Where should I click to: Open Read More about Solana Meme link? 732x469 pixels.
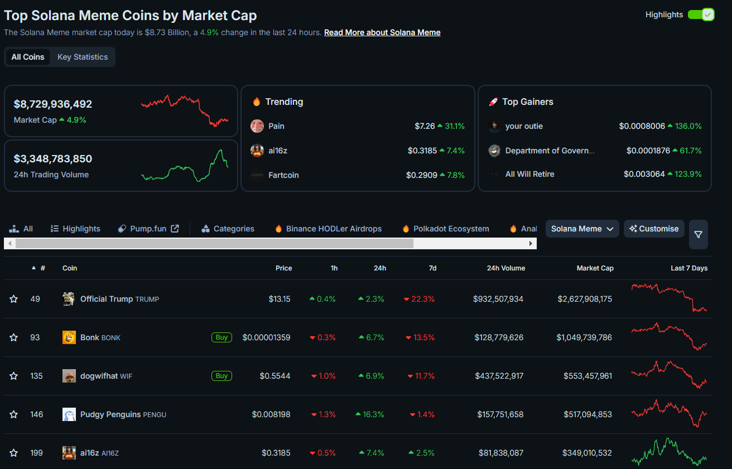382,32
